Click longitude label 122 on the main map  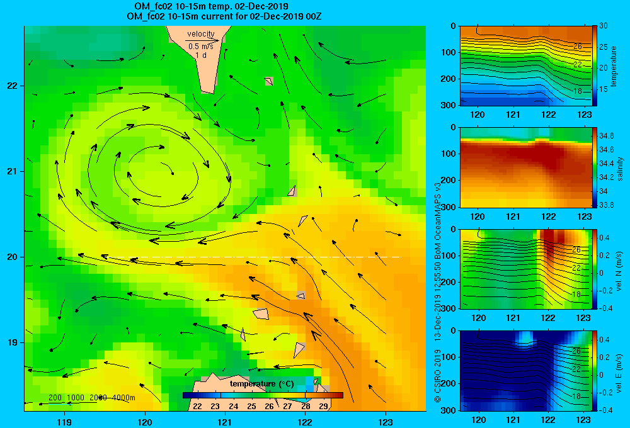tap(306, 422)
